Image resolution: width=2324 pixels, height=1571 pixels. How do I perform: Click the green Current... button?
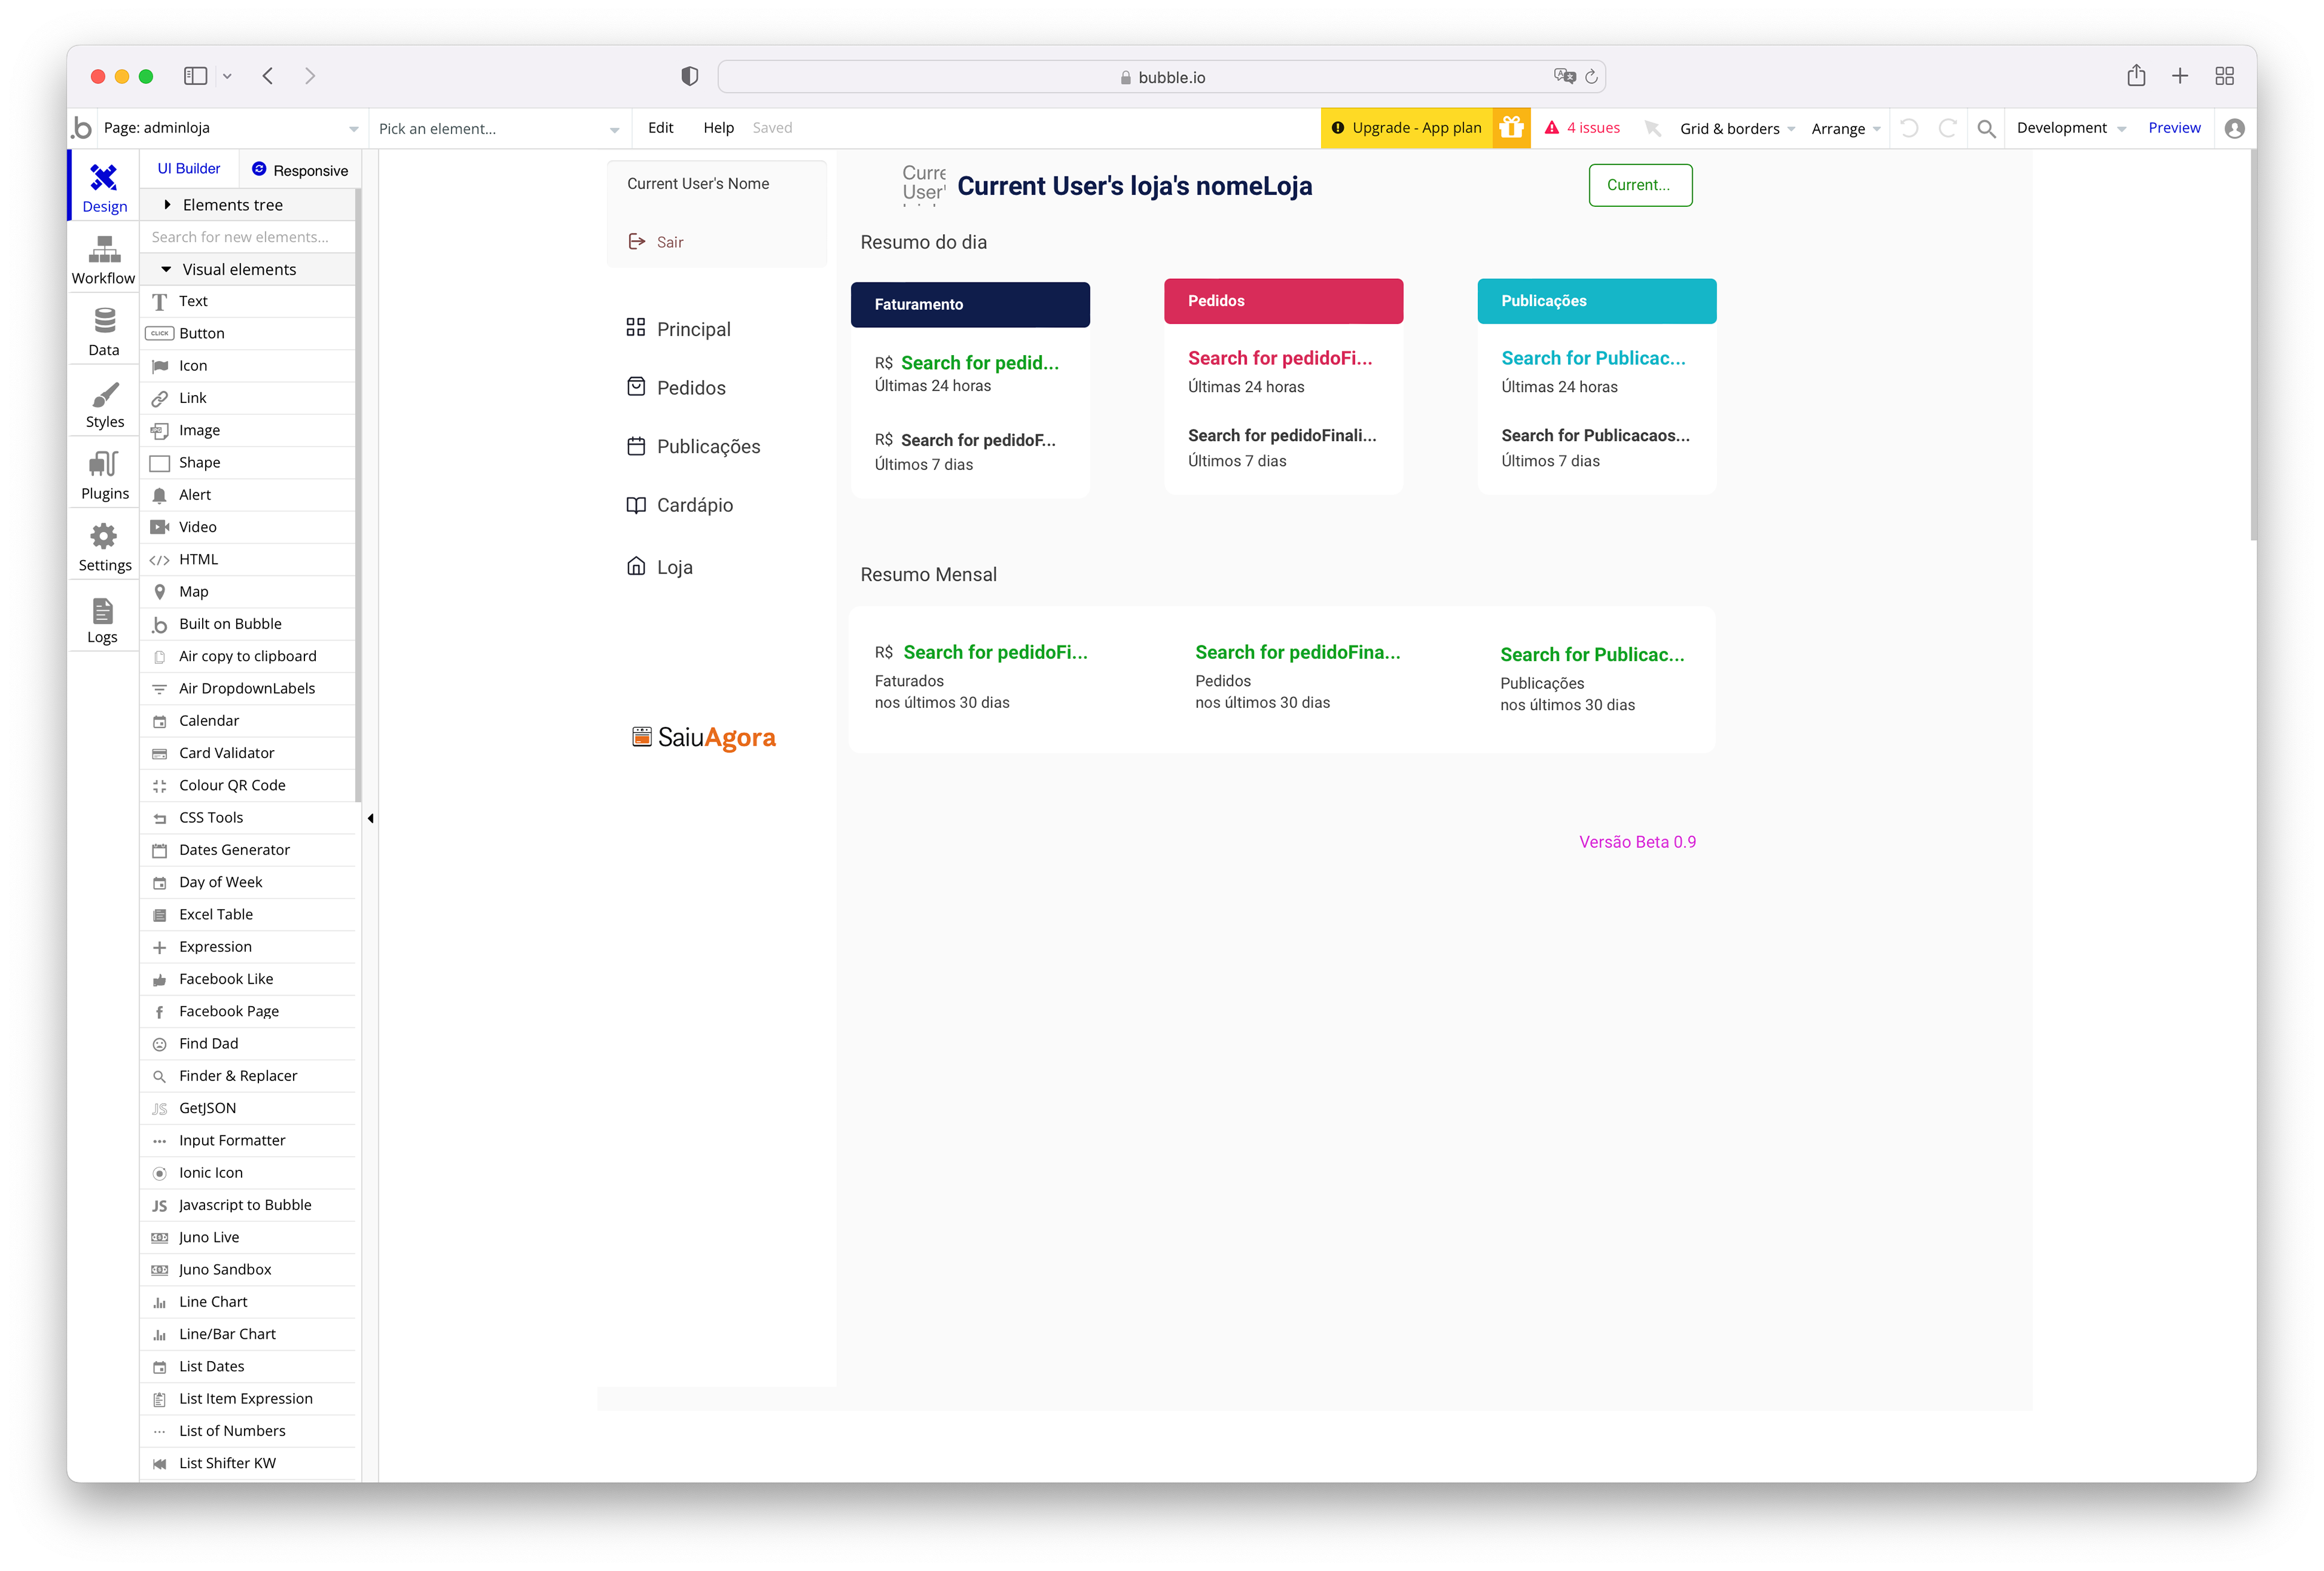pyautogui.click(x=1640, y=185)
